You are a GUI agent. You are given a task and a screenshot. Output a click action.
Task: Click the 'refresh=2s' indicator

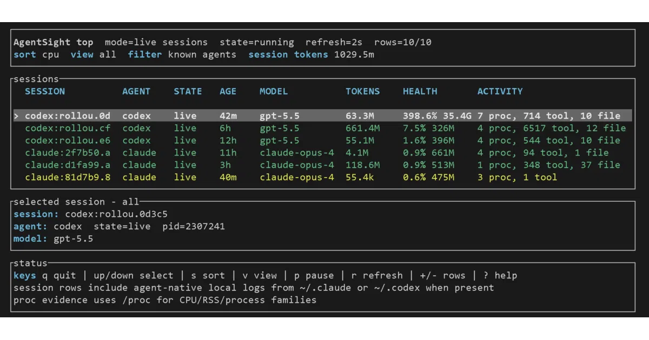point(334,42)
